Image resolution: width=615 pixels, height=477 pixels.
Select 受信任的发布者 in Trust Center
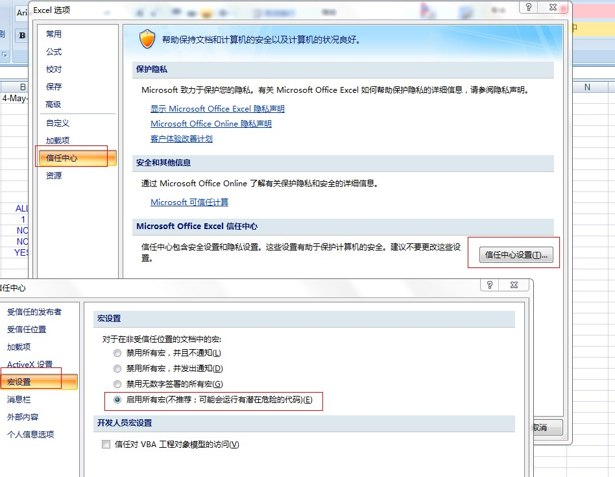(34, 312)
